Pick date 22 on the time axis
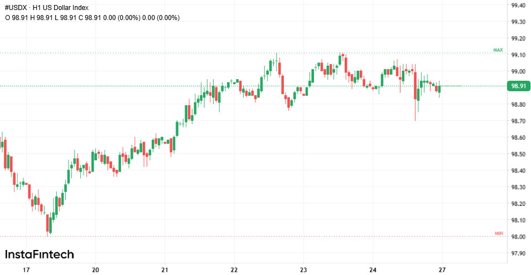 click(234, 269)
